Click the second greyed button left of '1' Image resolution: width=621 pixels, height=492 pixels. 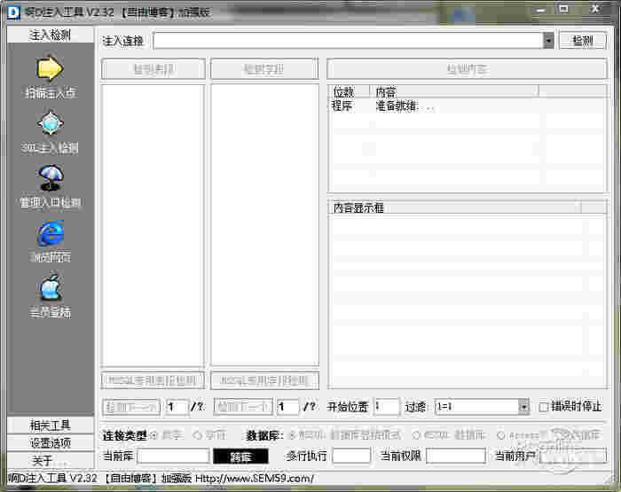243,407
